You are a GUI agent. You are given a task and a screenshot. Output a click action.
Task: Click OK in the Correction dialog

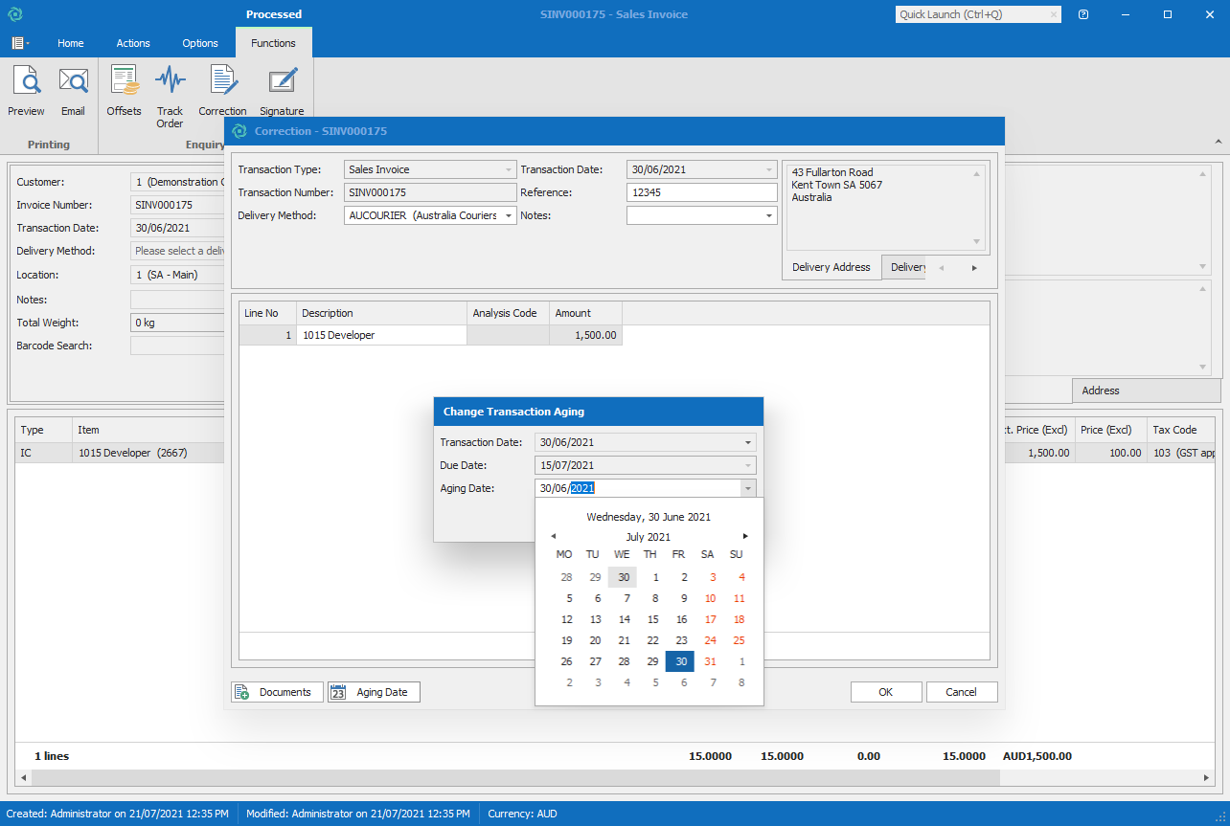coord(885,692)
